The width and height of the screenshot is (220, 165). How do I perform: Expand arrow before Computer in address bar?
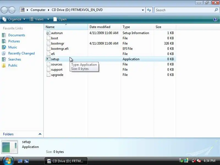(x=28, y=10)
